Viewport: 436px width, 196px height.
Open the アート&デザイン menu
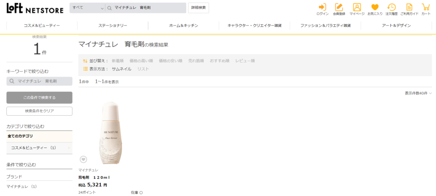[x=396, y=26]
